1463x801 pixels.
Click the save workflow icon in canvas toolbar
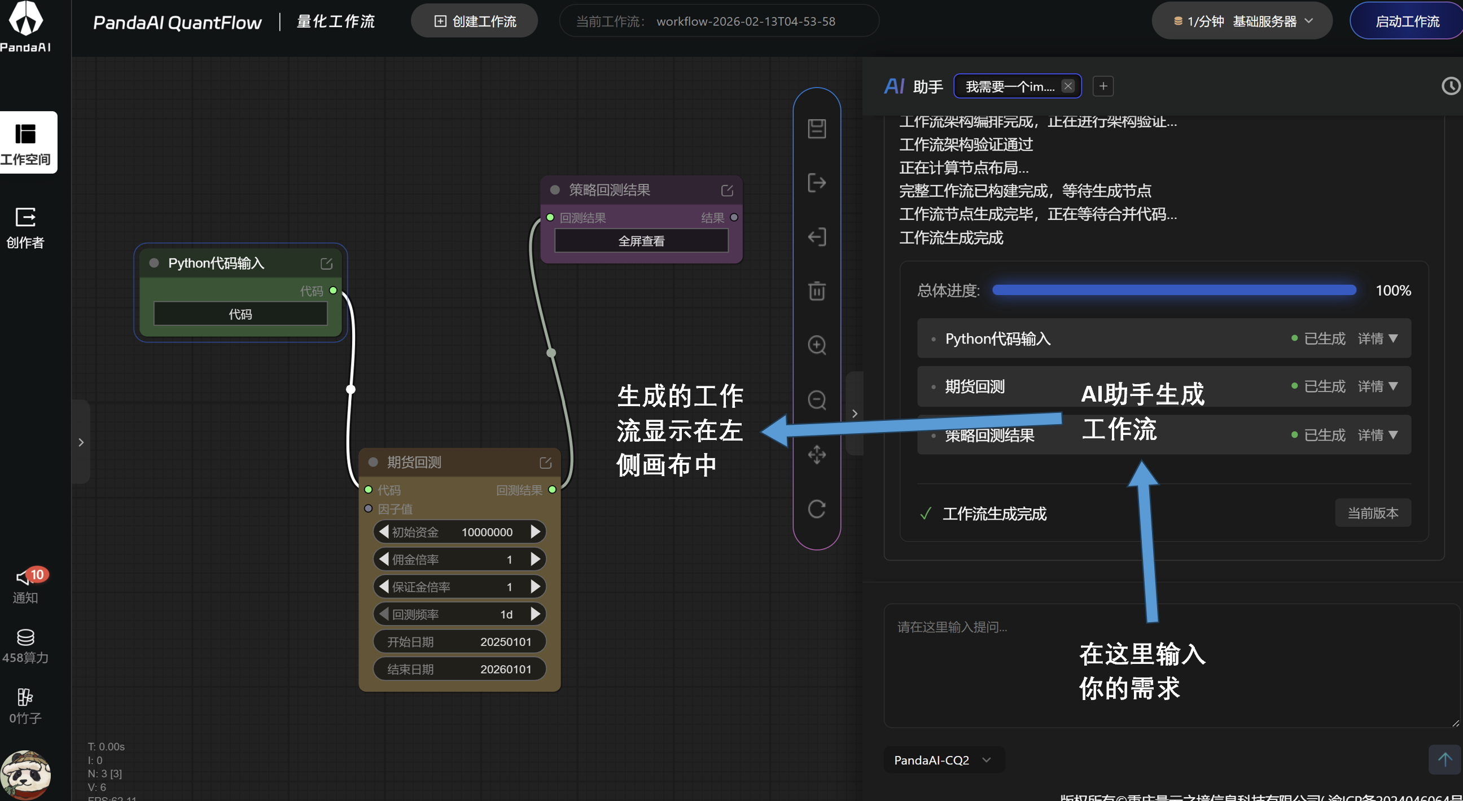tap(817, 128)
